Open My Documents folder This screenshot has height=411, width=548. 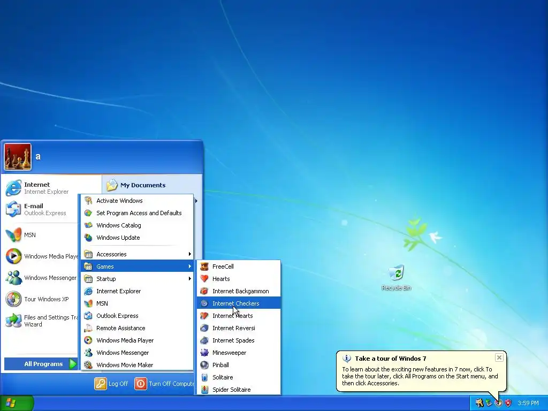coord(136,185)
